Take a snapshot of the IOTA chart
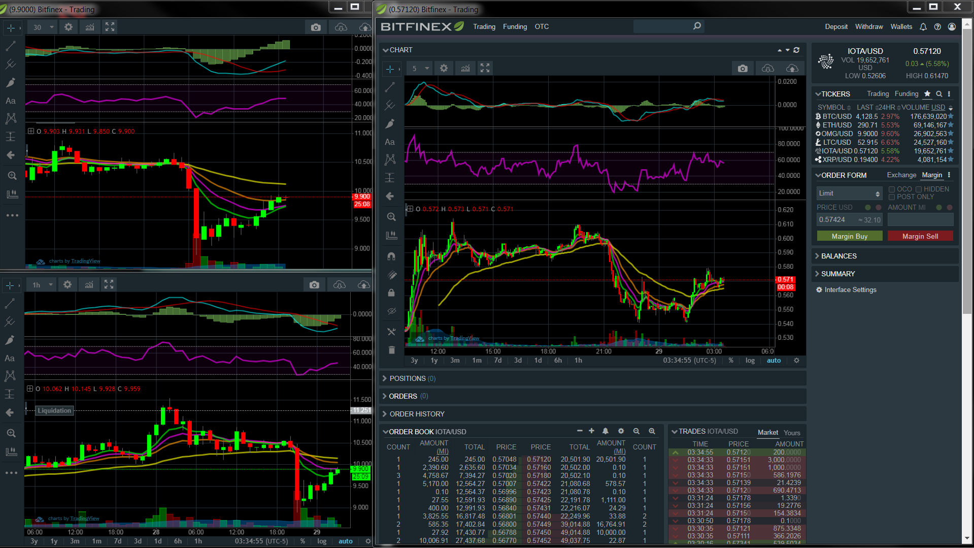 [743, 68]
